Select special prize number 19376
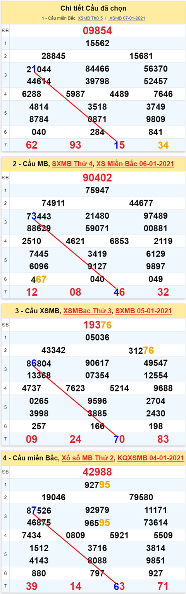 point(97,325)
